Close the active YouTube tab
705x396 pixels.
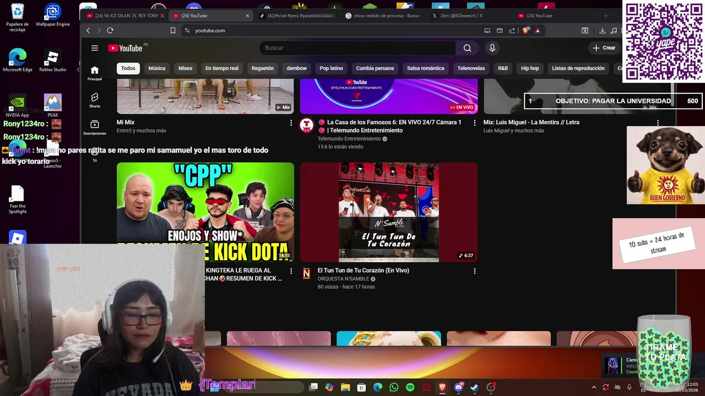click(x=247, y=15)
